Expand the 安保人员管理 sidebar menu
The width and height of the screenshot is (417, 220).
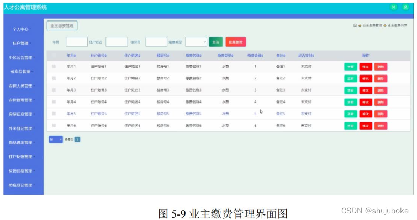pyautogui.click(x=22, y=85)
